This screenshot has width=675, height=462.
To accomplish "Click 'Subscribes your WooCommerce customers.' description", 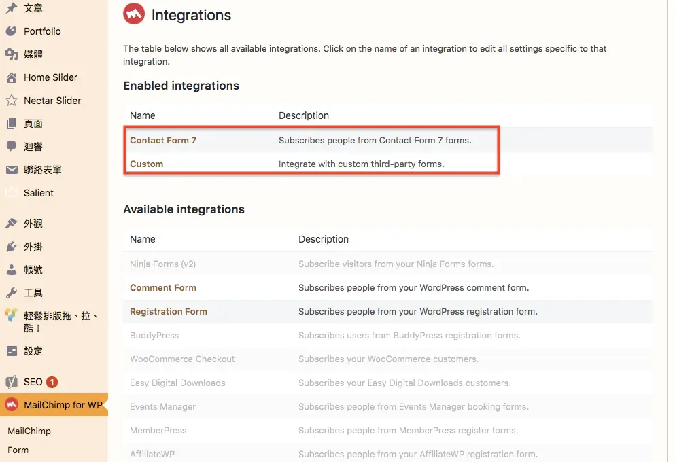I will (388, 359).
